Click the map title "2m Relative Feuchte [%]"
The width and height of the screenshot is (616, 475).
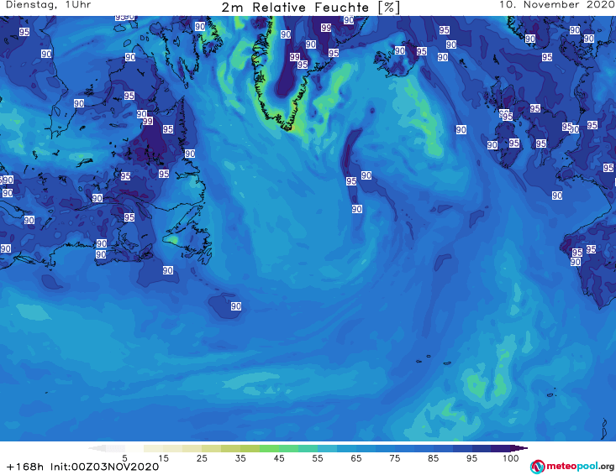click(x=310, y=8)
